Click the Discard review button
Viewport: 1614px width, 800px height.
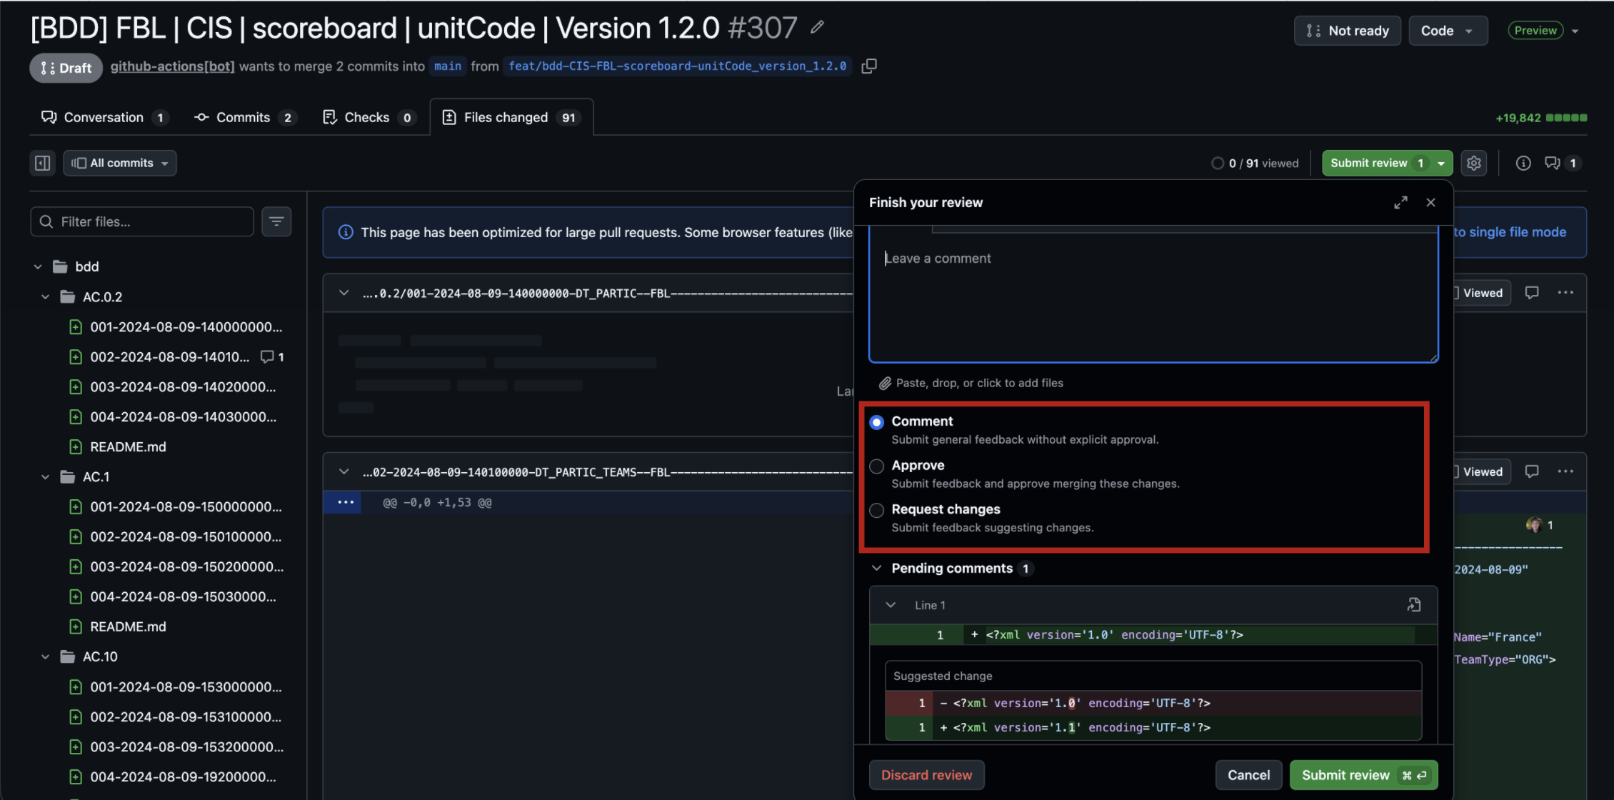pos(926,775)
